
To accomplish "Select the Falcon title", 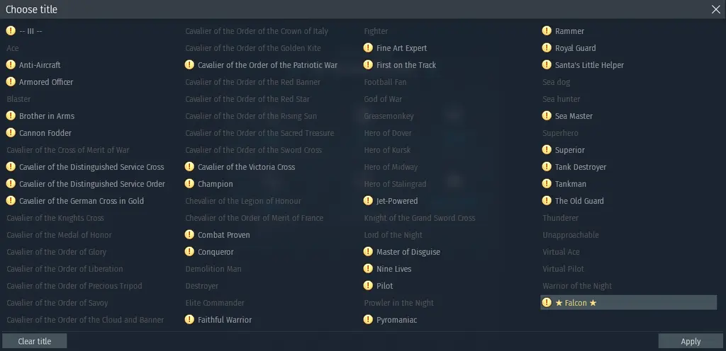I will (576, 303).
